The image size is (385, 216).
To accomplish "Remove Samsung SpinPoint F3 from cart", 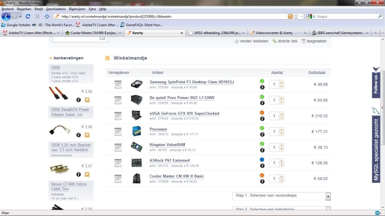I will click(x=118, y=85).
